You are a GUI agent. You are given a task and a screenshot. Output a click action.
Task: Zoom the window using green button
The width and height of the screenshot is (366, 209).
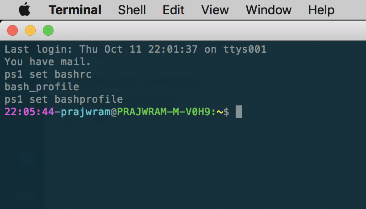(48, 30)
